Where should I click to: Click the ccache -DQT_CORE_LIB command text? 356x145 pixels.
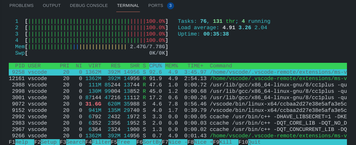278,123
